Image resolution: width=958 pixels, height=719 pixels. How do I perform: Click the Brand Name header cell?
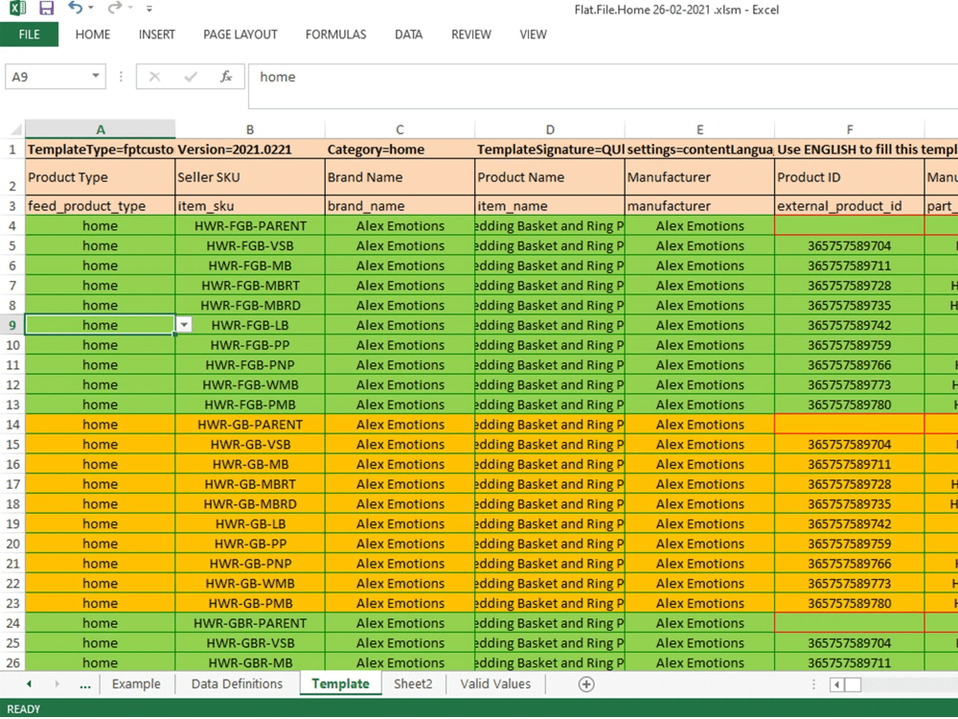click(x=399, y=177)
